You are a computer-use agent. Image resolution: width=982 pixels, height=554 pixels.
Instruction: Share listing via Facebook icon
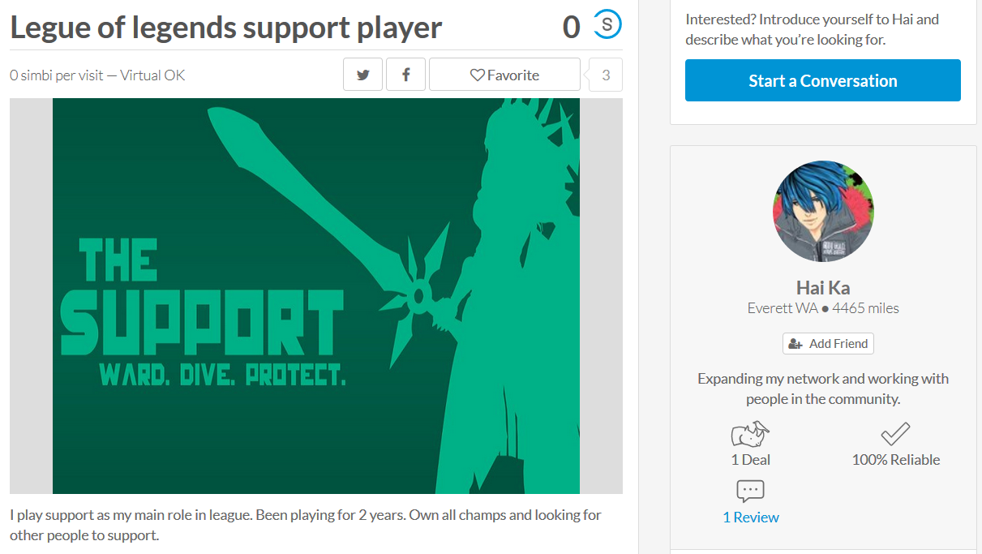click(406, 75)
